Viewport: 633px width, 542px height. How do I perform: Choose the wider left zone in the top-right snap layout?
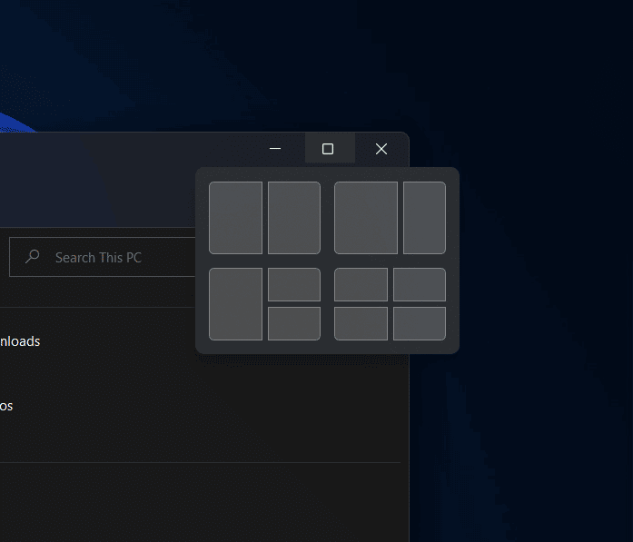pyautogui.click(x=366, y=218)
